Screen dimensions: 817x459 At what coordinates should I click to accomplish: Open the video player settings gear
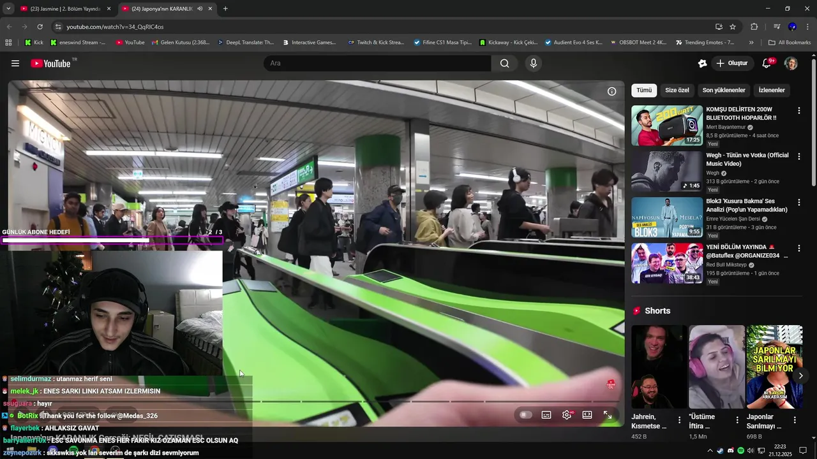[x=567, y=414]
